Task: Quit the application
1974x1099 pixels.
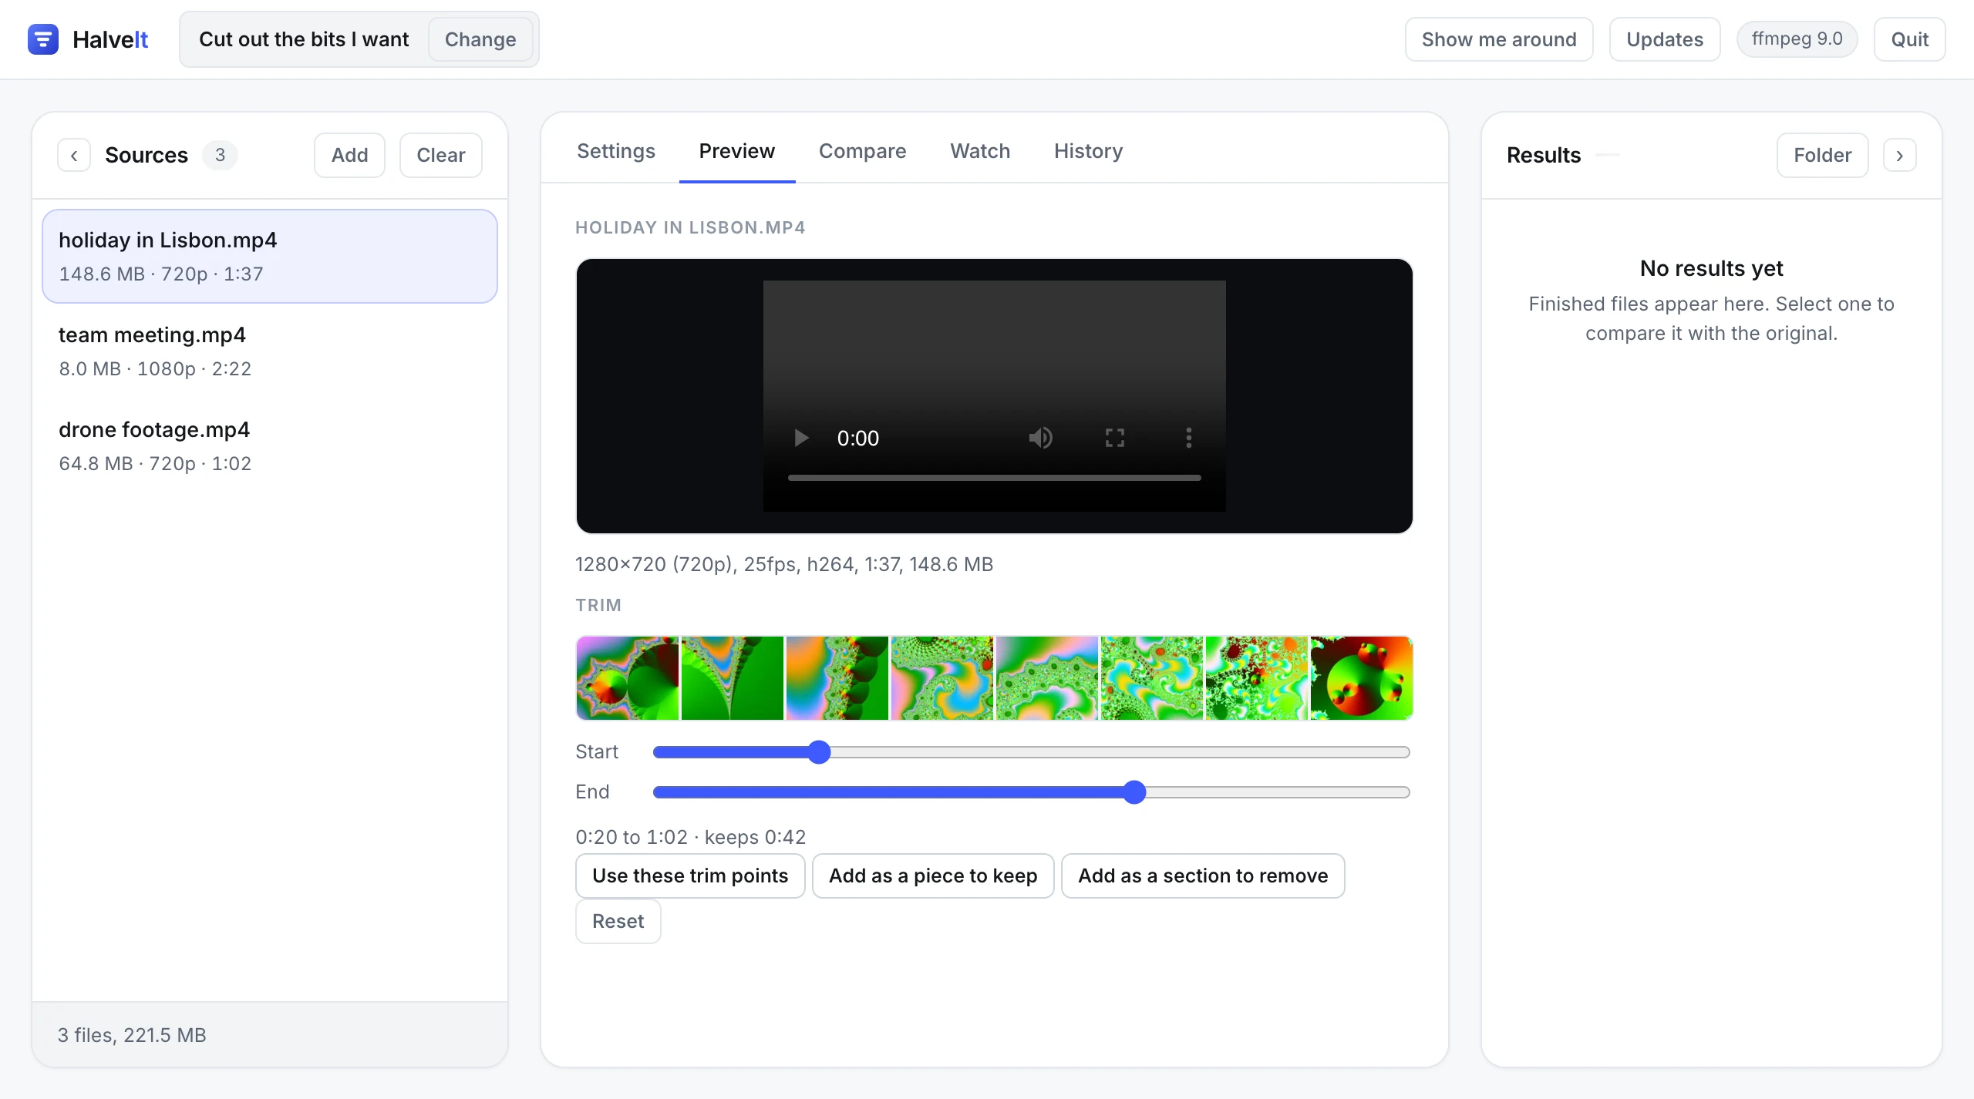Action: click(x=1909, y=39)
